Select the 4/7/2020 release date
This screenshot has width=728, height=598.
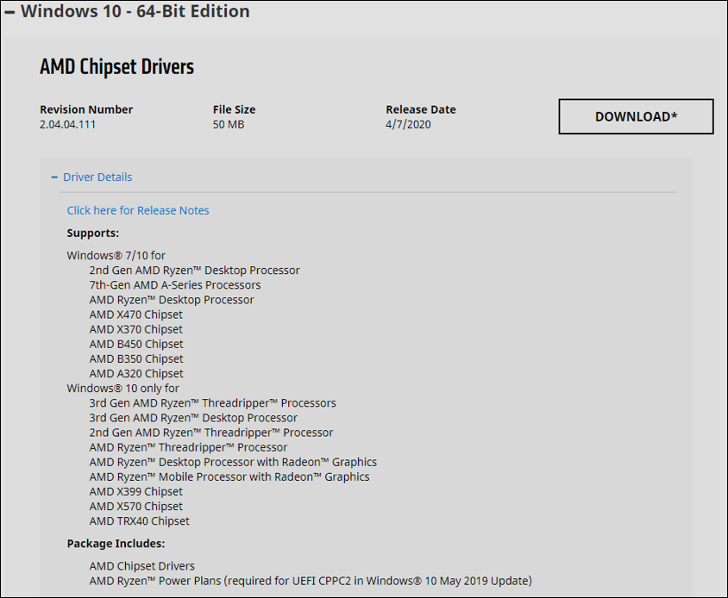(408, 124)
